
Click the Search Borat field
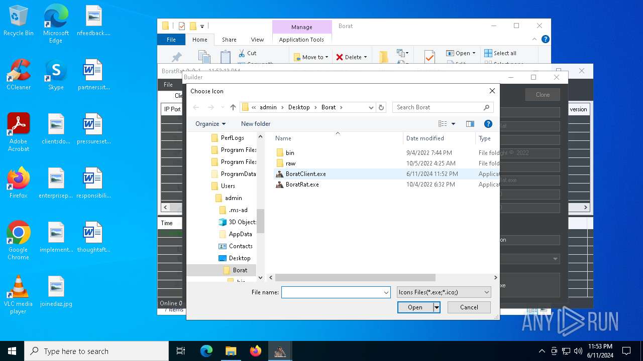click(x=443, y=107)
